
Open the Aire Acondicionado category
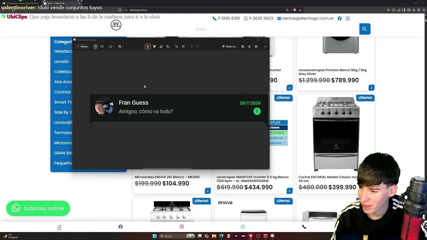[63, 82]
